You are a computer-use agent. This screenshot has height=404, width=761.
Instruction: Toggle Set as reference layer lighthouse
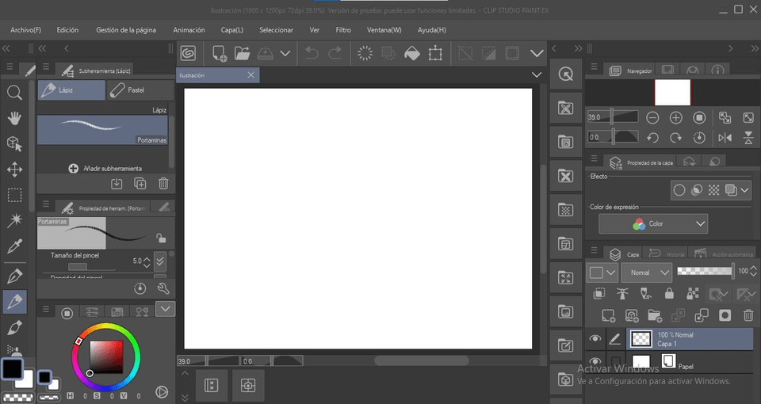click(622, 293)
